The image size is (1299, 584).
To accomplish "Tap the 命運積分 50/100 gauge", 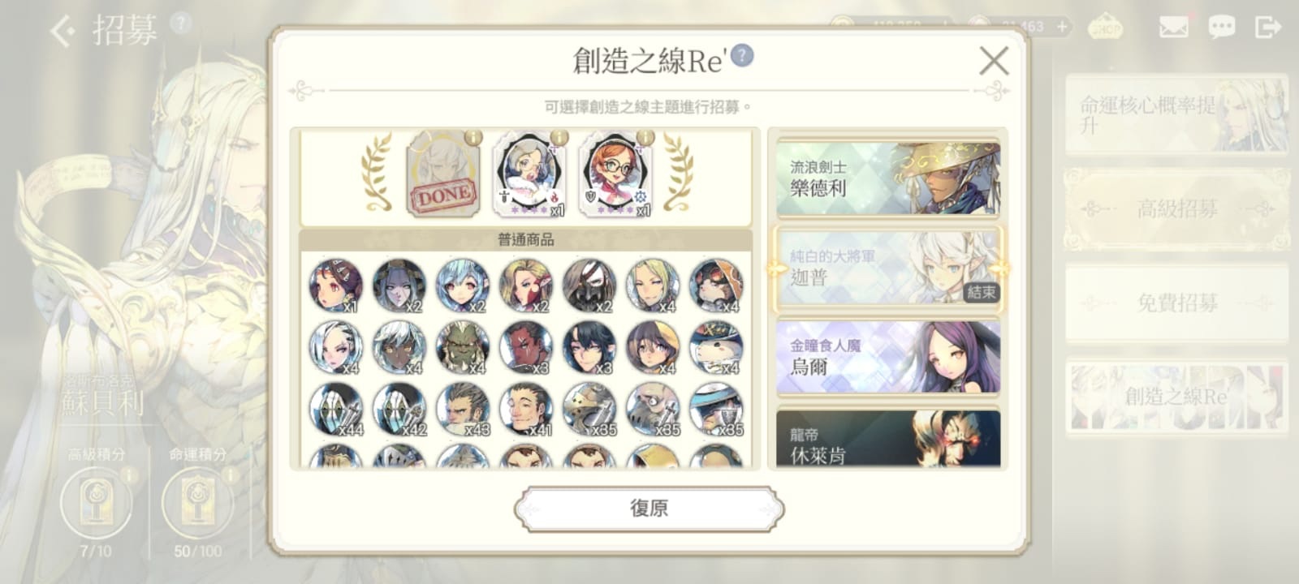I will (x=197, y=503).
